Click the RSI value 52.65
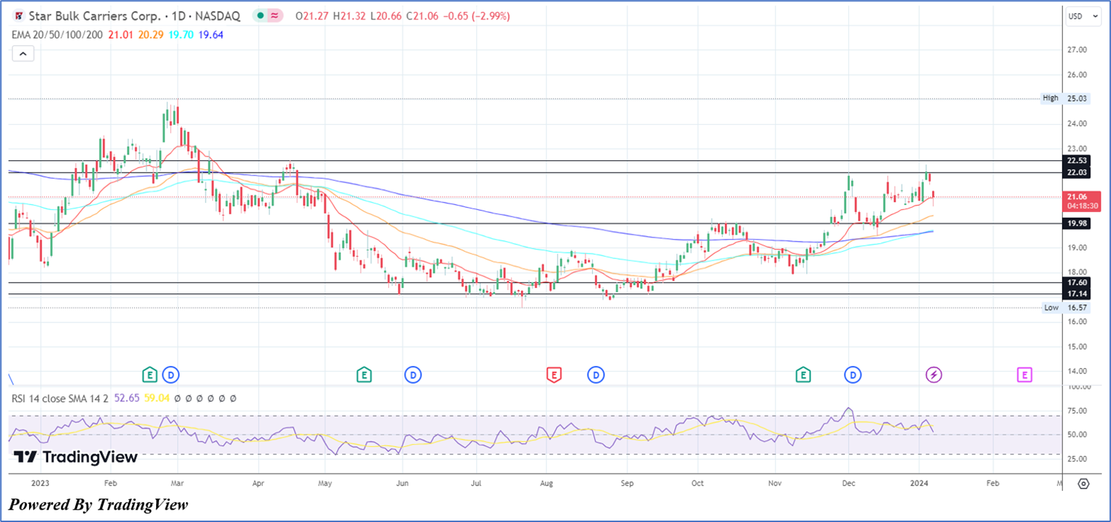Screen dimensions: 1111x522 (x=126, y=398)
